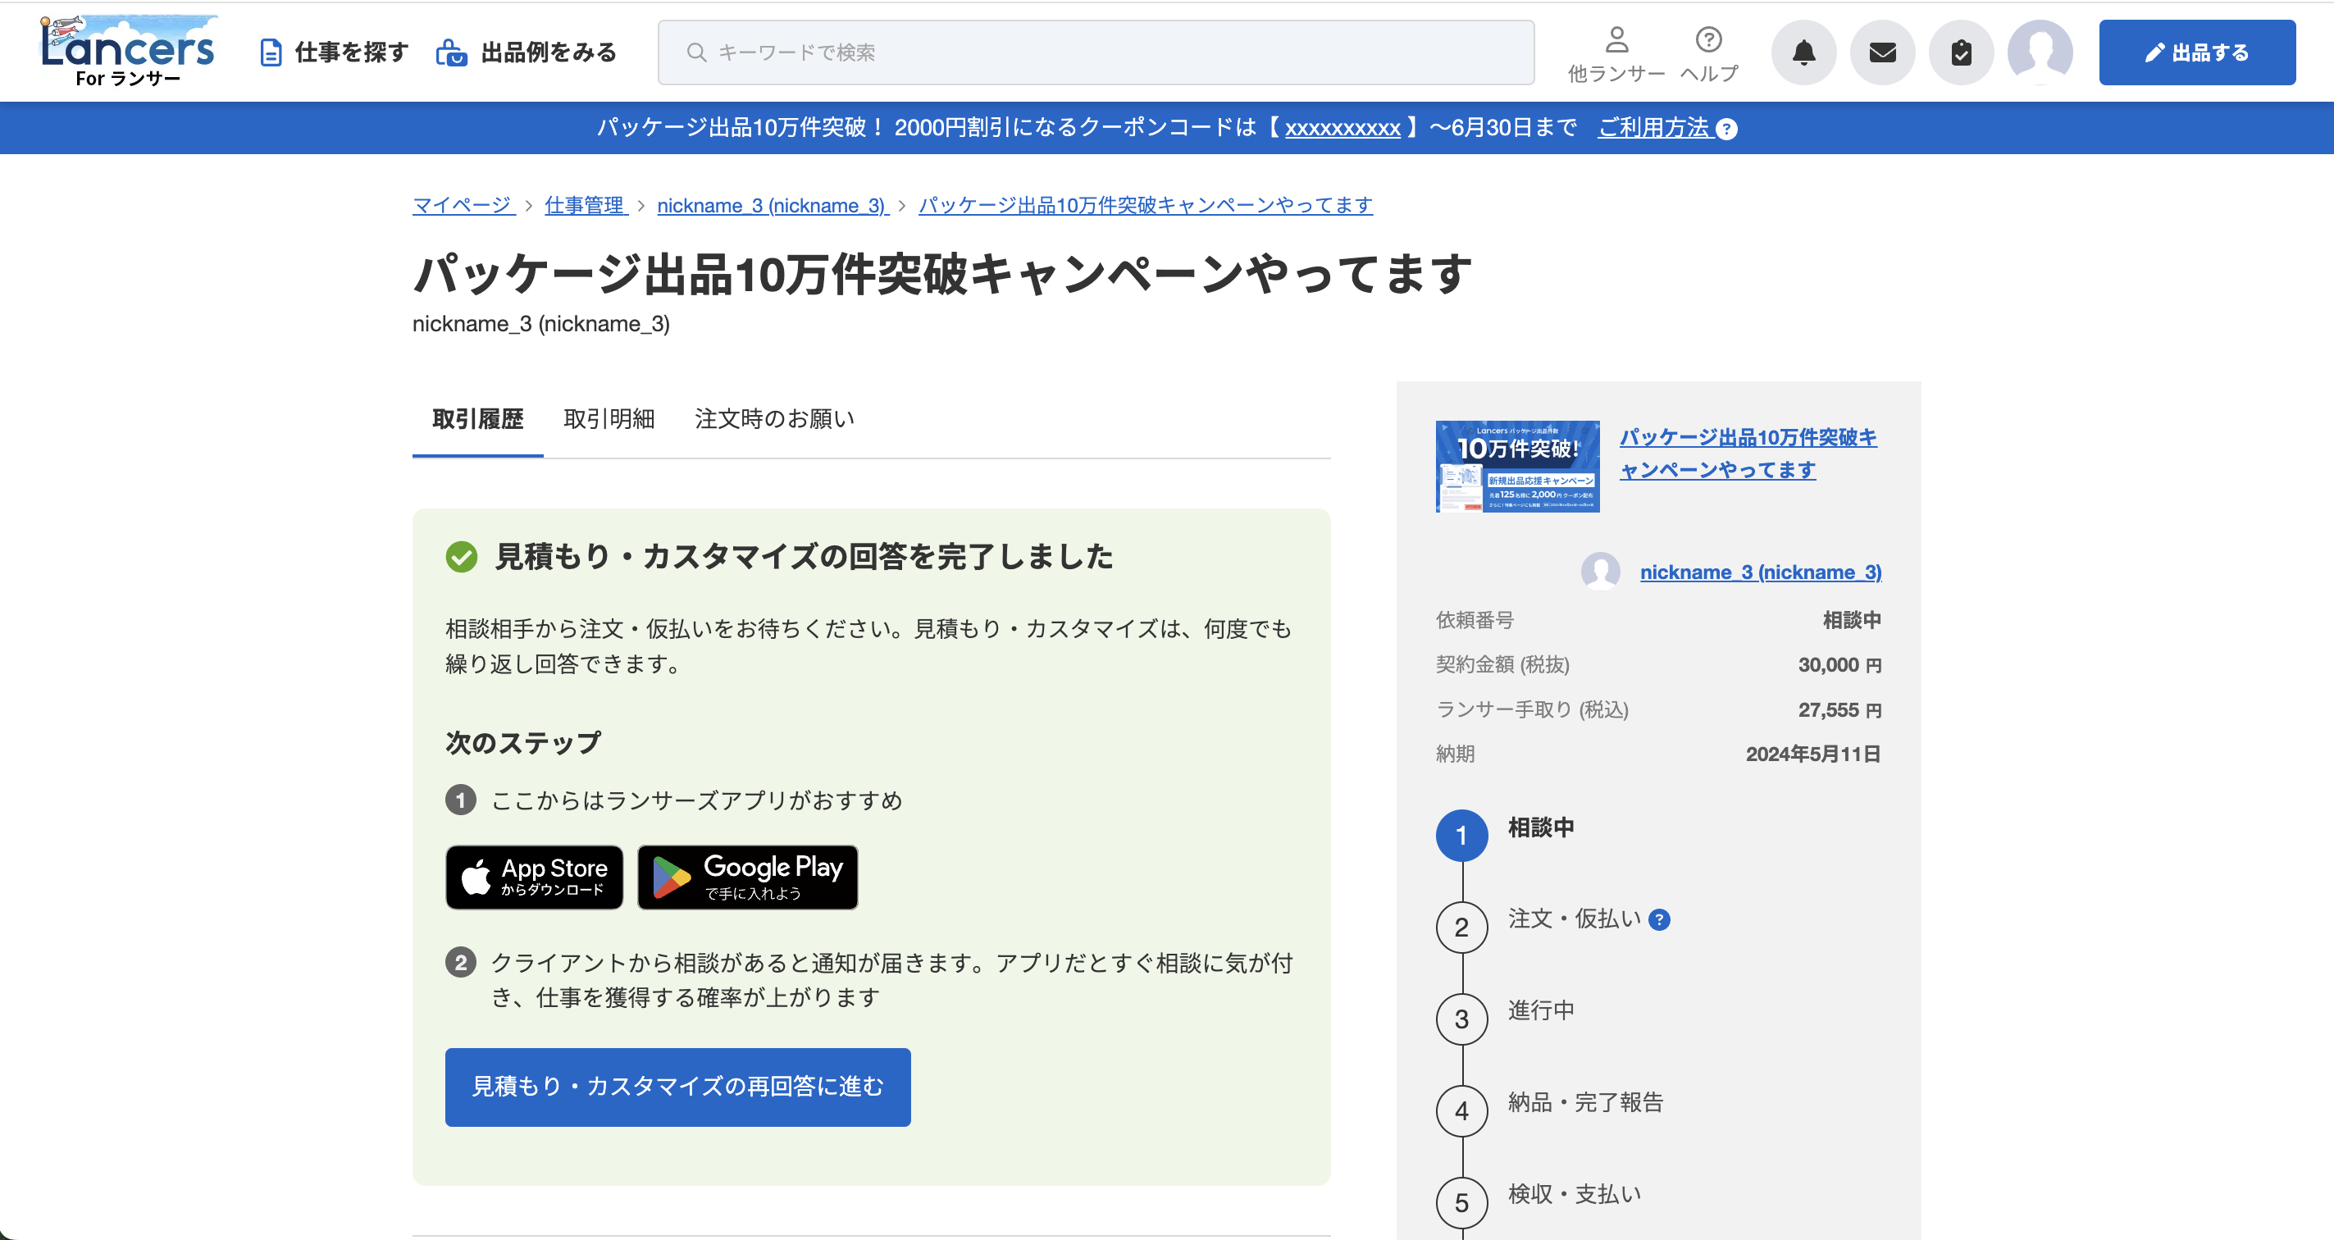Image resolution: width=2334 pixels, height=1240 pixels.
Task: Open ヘルプ via the question mark icon
Action: [1709, 50]
